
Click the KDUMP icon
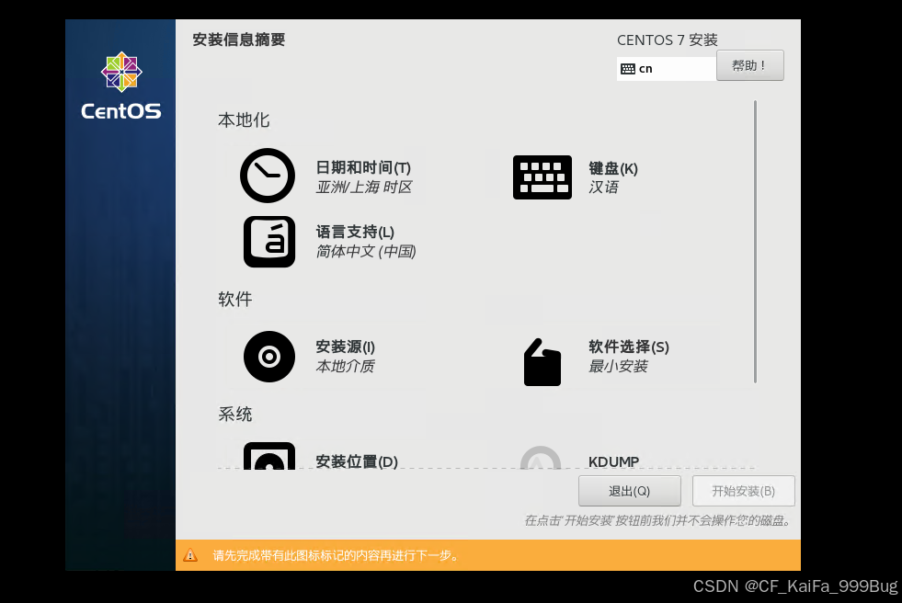[540, 458]
